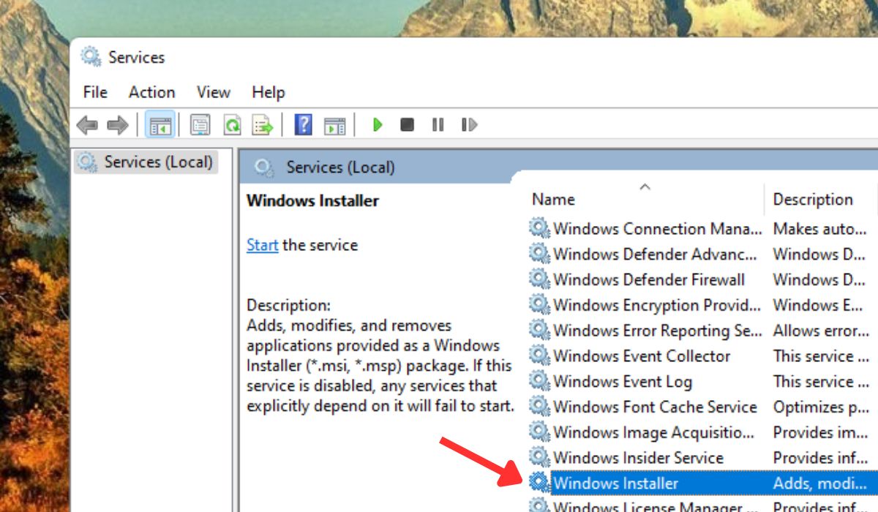Start the service using the green play icon

click(378, 124)
